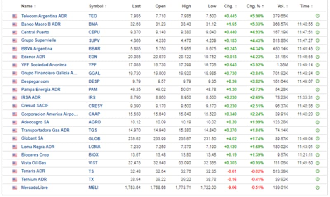Sort by the Chg. % column header
330x197 pixels.
[255, 6]
